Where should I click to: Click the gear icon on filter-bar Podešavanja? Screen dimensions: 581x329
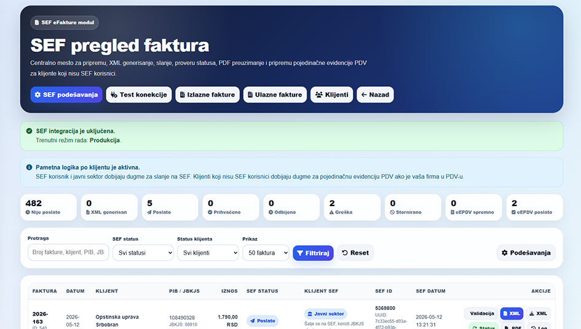[505, 253]
